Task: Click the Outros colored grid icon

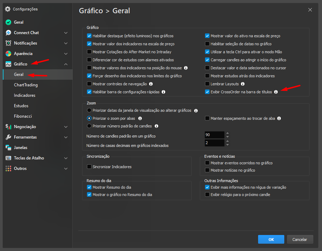Action: pyautogui.click(x=8, y=168)
